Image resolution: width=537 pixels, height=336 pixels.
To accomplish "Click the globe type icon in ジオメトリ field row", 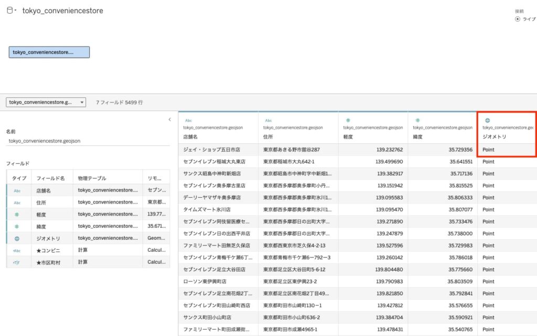I will coord(17,238).
